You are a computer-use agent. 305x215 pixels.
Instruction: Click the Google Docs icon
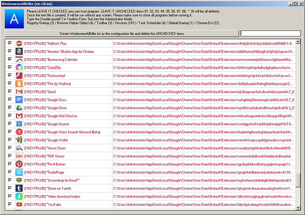[19, 100]
